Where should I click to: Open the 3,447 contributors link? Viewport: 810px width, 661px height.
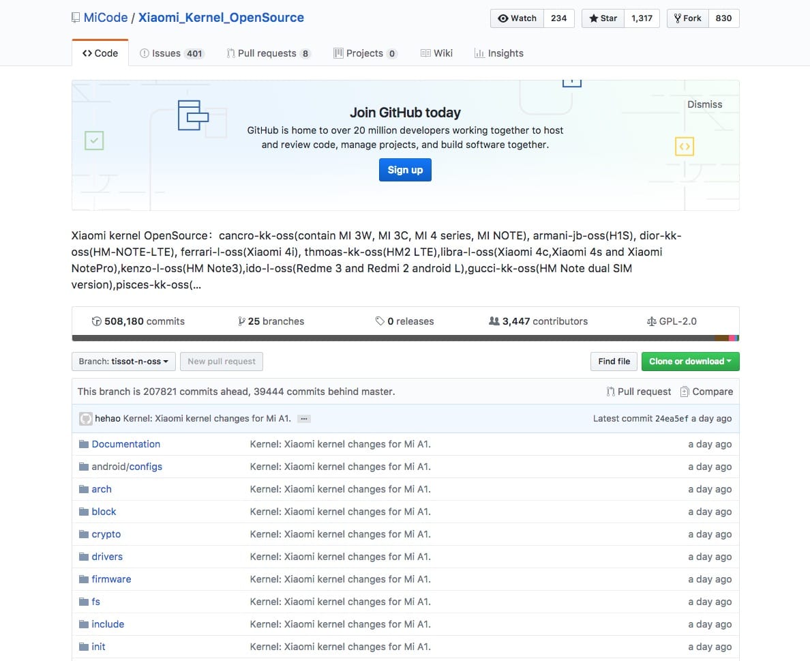538,321
